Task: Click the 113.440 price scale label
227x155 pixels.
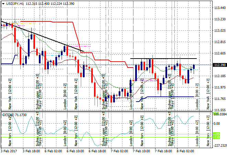Action: click(x=220, y=8)
